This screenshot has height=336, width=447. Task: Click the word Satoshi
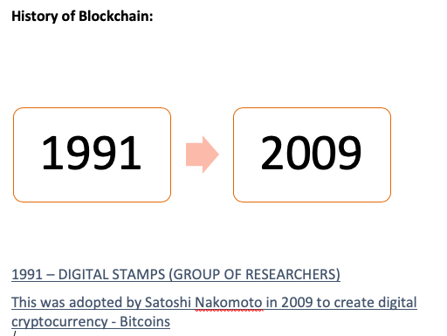pos(168,303)
